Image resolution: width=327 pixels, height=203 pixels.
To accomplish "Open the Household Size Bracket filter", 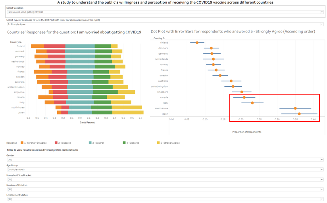I will tap(165, 179).
